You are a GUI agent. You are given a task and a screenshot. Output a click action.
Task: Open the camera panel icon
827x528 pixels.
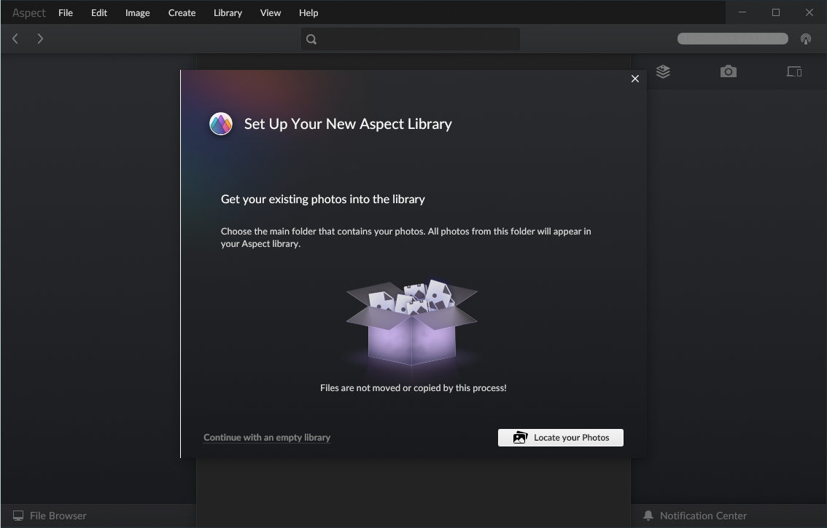(x=728, y=71)
